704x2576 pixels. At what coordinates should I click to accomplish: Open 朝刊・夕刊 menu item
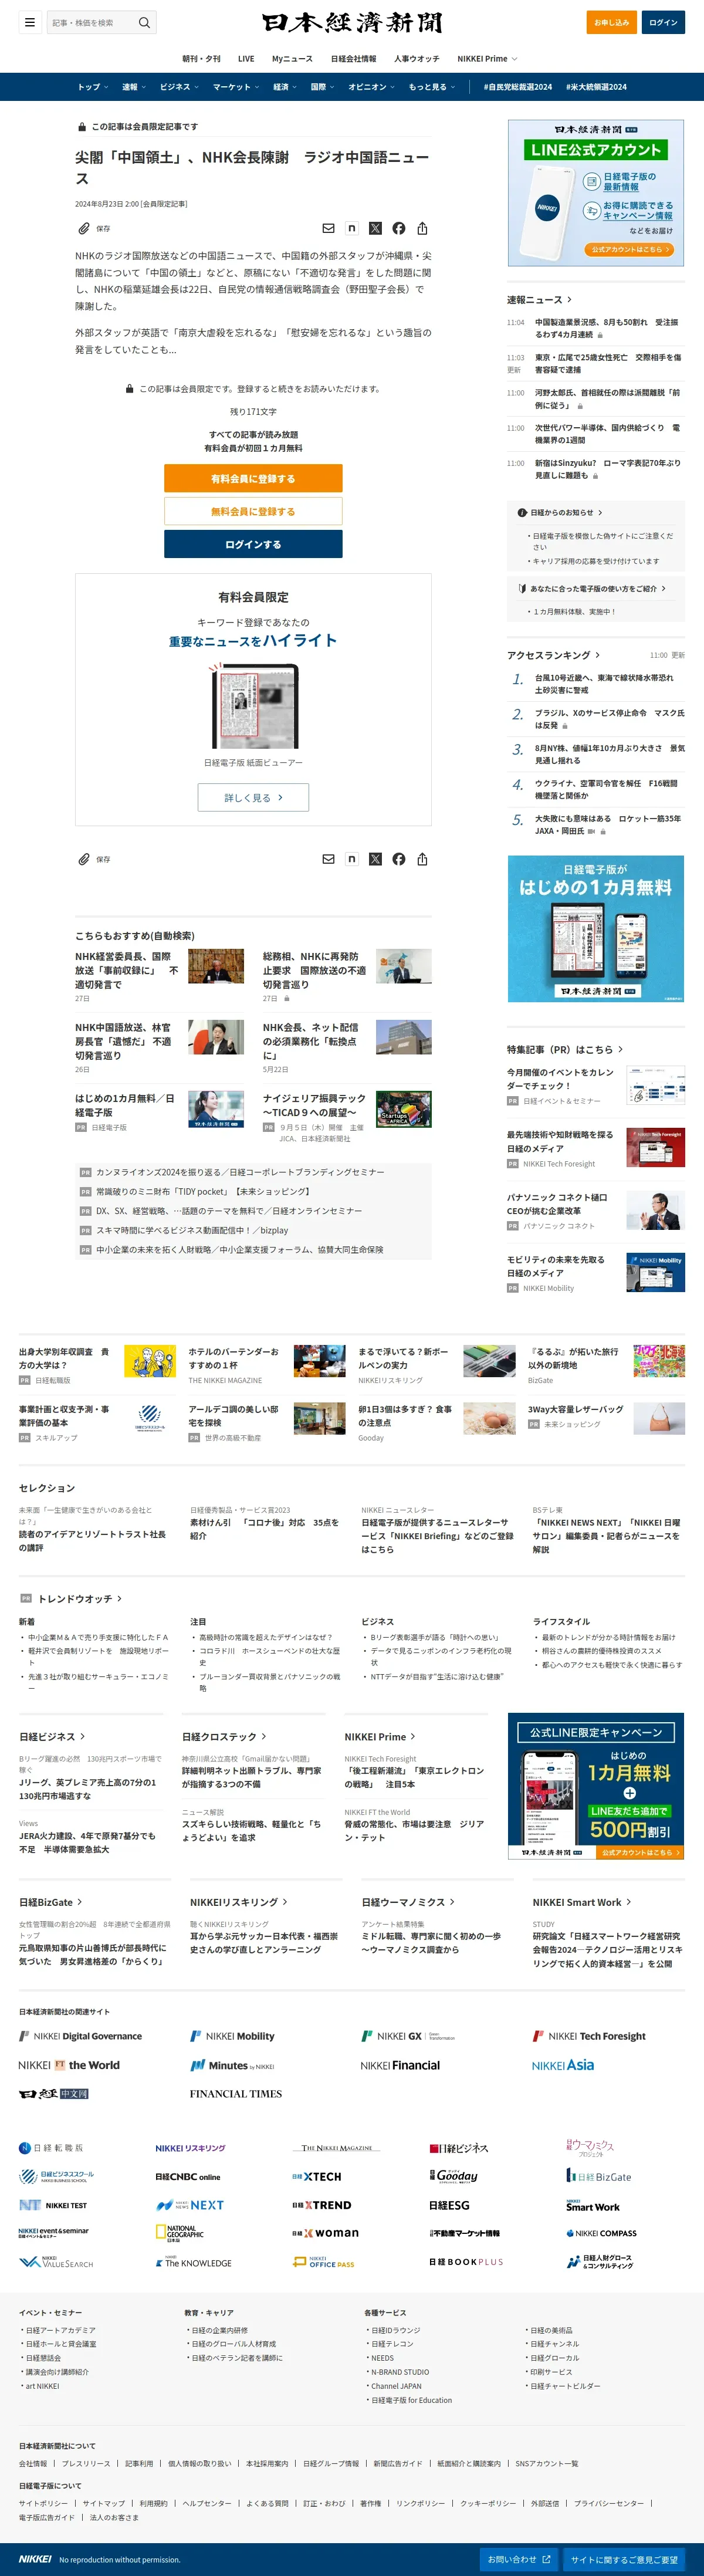tap(201, 59)
